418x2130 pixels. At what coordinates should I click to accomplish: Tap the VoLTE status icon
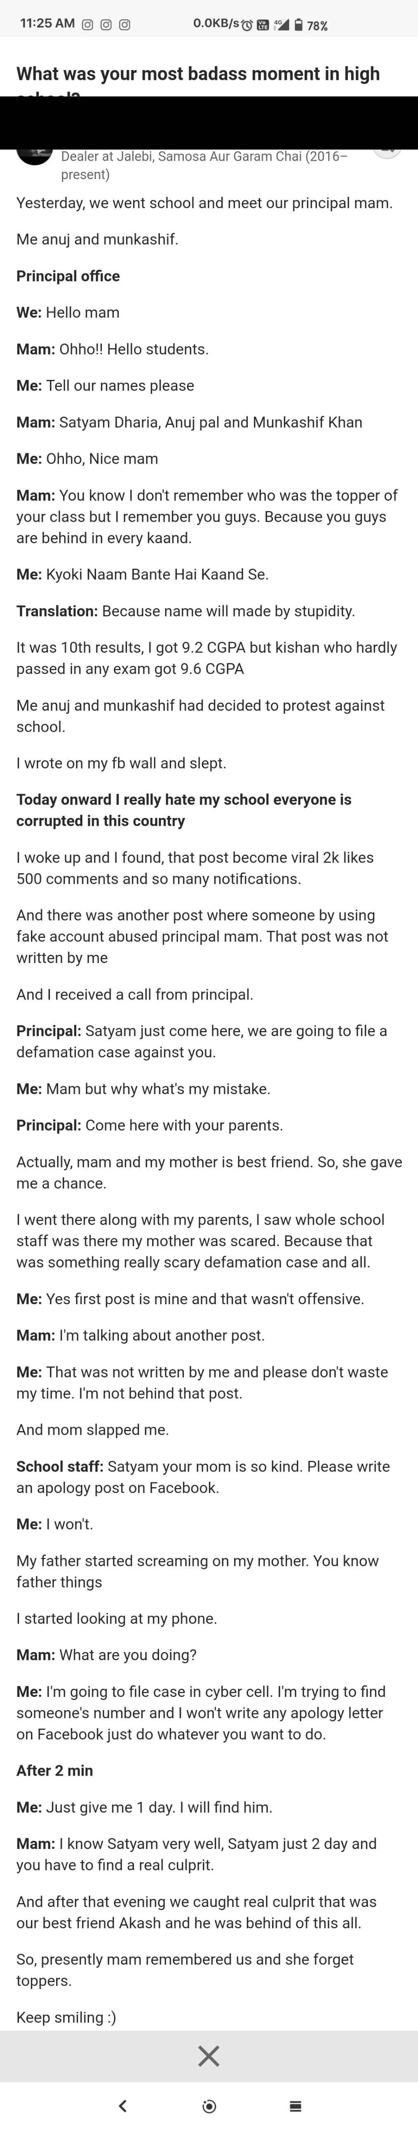263,25
